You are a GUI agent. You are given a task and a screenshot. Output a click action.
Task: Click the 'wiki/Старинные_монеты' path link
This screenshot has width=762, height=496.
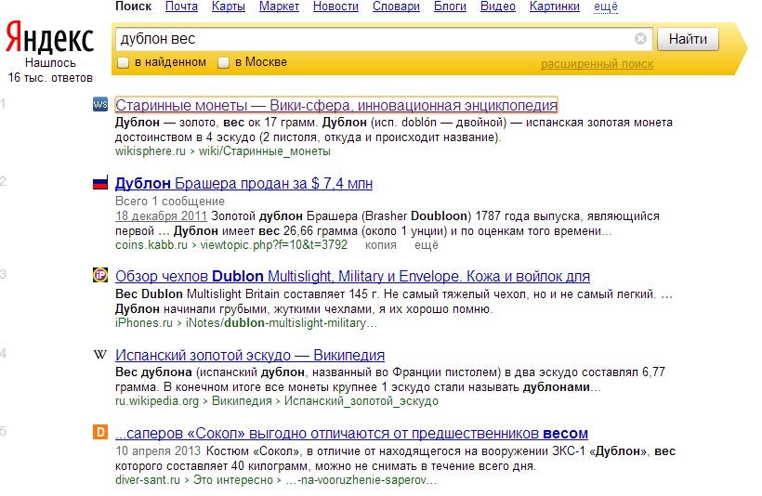pos(264,151)
